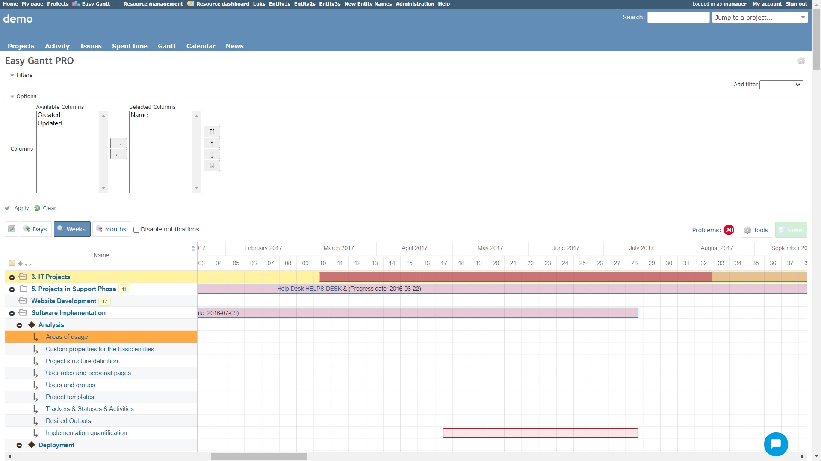
Task: Switch zoom level to Months
Action: coord(112,229)
